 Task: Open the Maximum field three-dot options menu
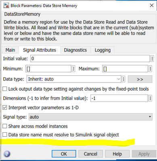tap(150, 69)
